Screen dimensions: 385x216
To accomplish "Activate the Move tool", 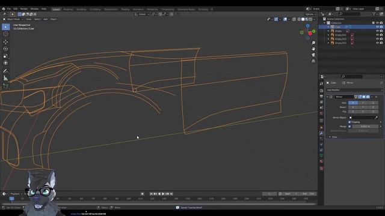I will pyautogui.click(x=5, y=42).
